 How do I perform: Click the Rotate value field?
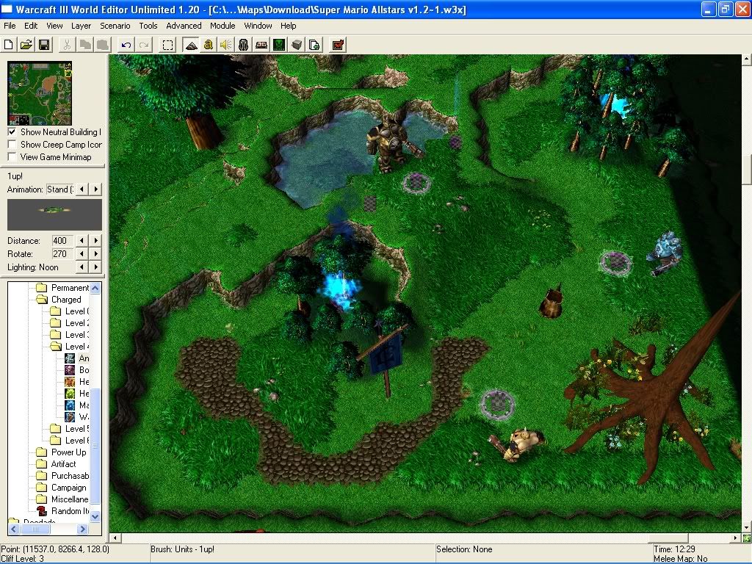(62, 253)
